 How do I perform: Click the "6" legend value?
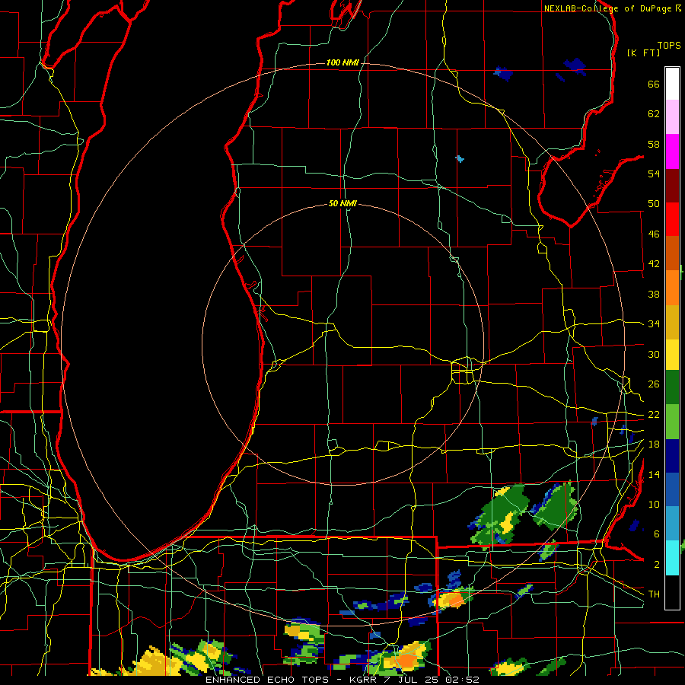(657, 535)
